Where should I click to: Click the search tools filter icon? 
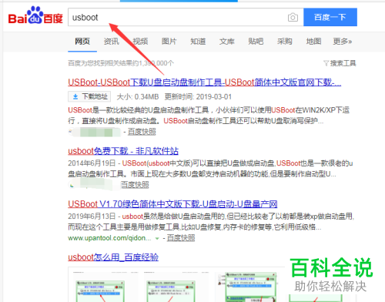pos(326,63)
